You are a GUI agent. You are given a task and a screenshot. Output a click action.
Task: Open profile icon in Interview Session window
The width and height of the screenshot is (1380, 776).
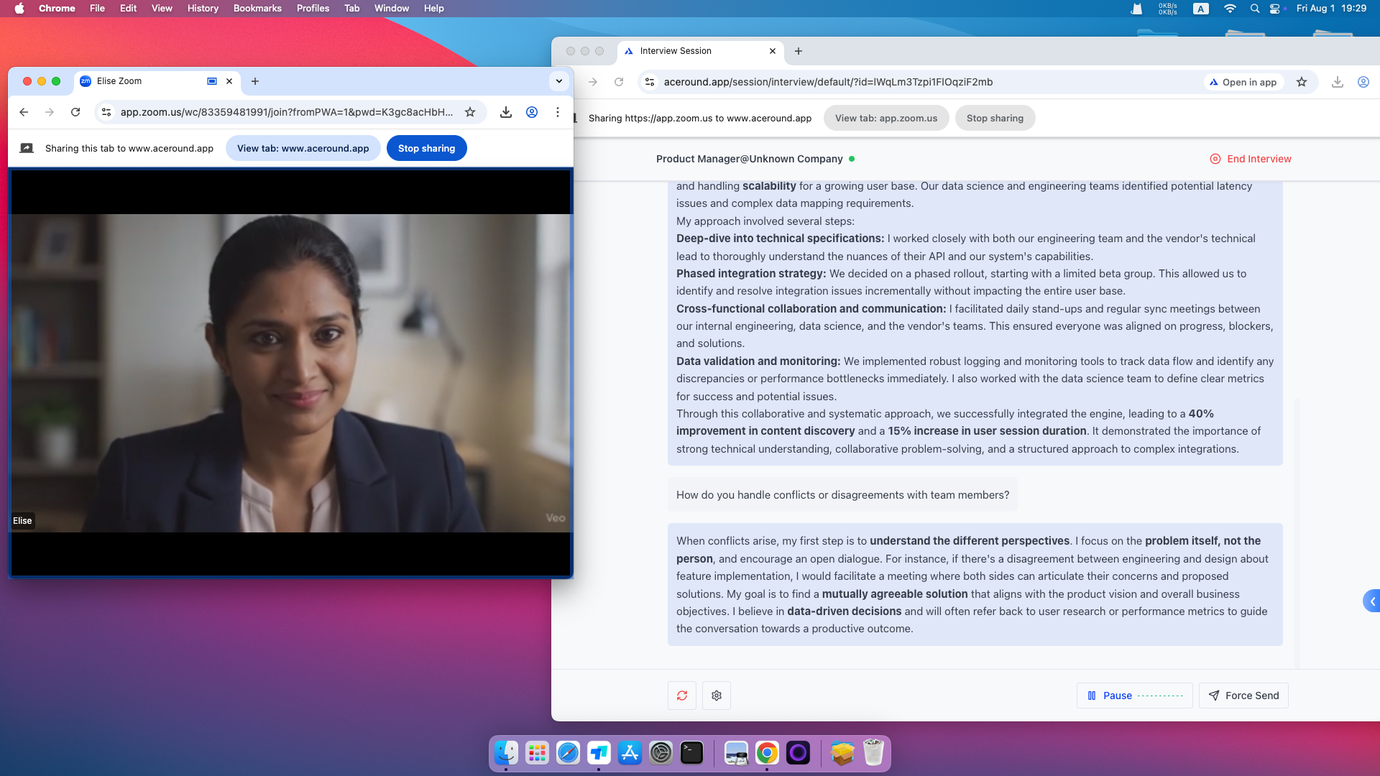pyautogui.click(x=1363, y=82)
